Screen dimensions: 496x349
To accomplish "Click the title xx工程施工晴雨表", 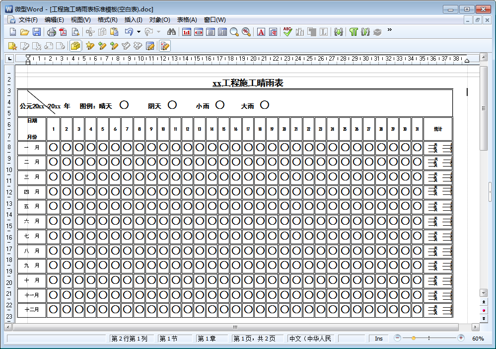I will pos(248,83).
